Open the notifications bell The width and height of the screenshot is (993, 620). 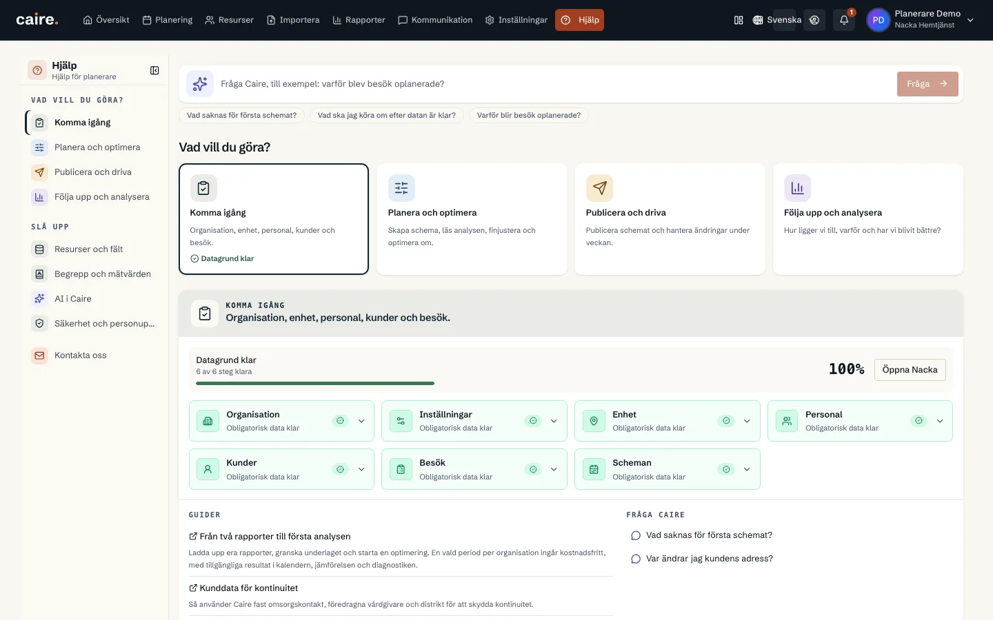(844, 20)
